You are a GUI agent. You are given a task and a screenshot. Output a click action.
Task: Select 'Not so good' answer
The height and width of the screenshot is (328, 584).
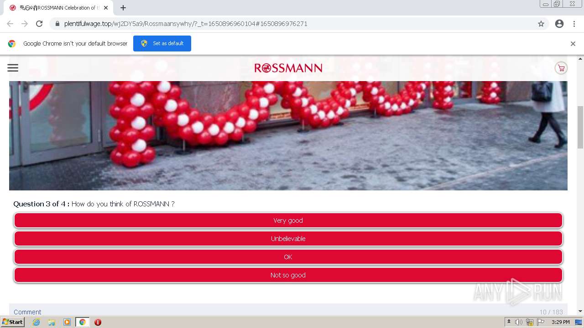click(288, 275)
